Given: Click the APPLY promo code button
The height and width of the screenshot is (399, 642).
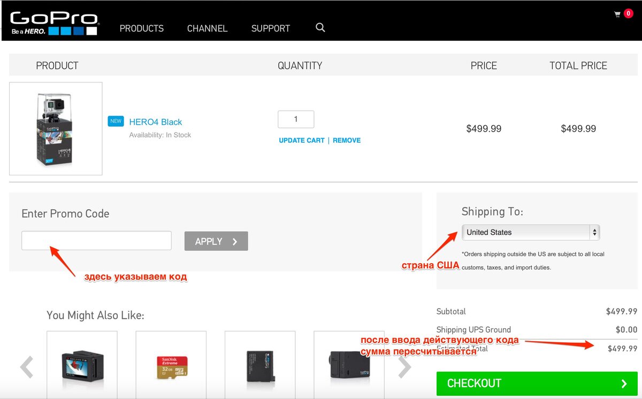Looking at the screenshot, I should tap(216, 241).
